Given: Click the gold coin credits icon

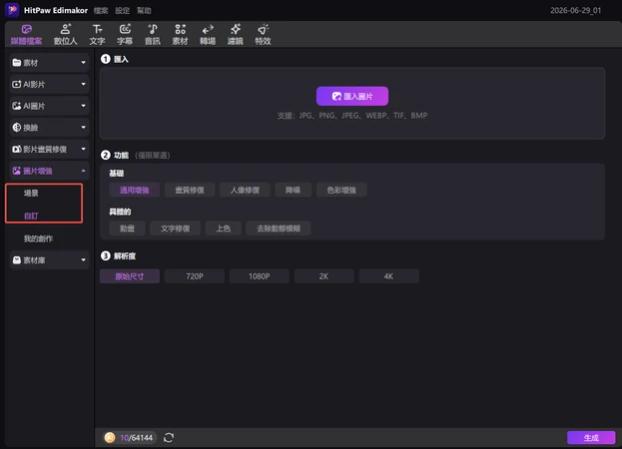Looking at the screenshot, I should coord(110,437).
